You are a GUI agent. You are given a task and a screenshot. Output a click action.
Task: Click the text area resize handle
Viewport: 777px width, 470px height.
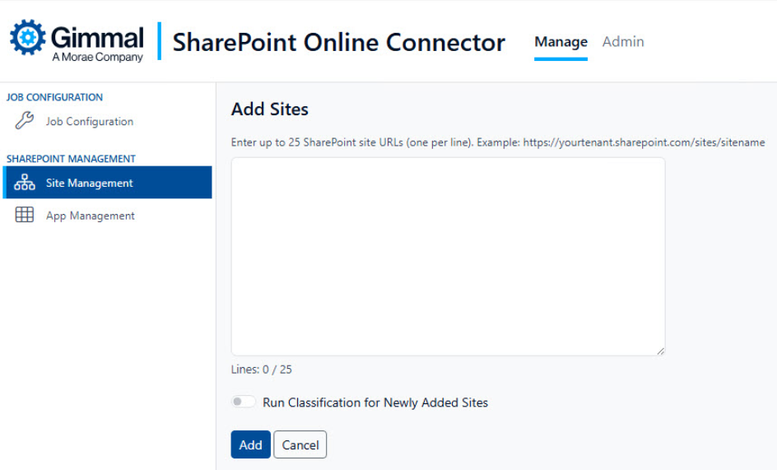(x=661, y=351)
